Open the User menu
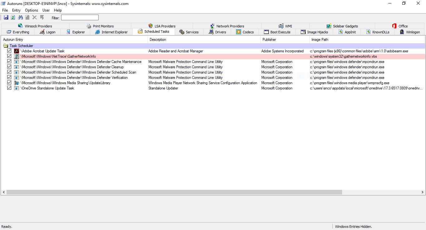The height and width of the screenshot is (230, 426). 46,10
